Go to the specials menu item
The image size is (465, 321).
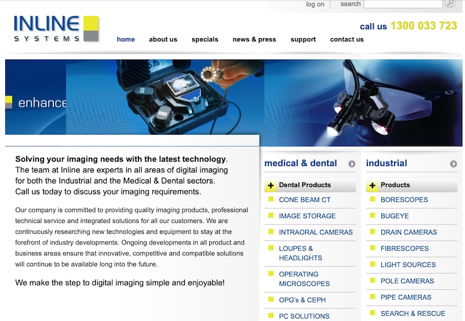pyautogui.click(x=205, y=39)
